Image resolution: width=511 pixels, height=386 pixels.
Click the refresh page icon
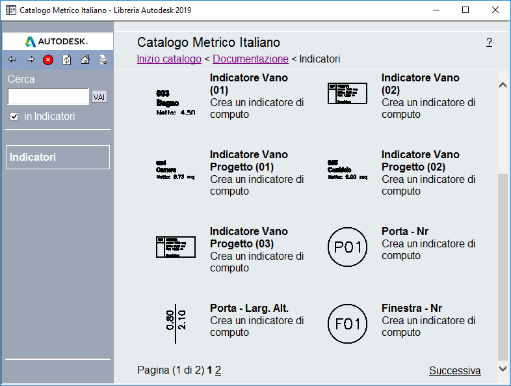click(x=66, y=60)
